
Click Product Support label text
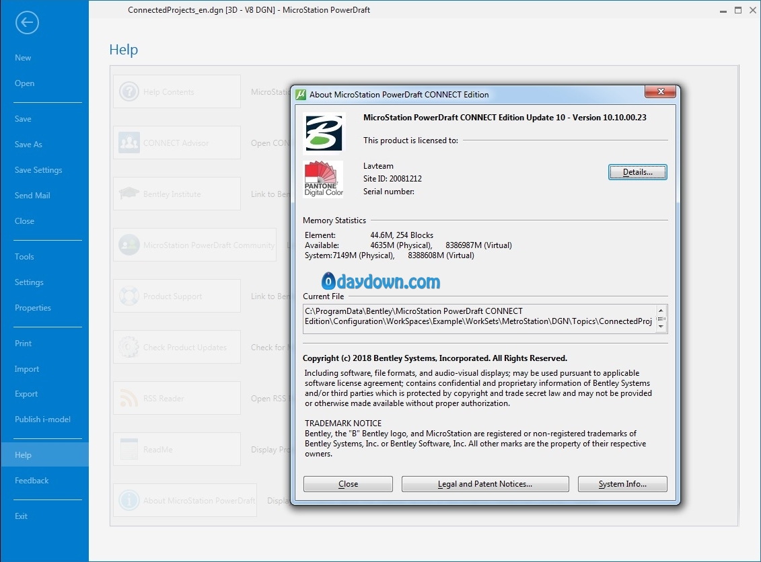172,296
